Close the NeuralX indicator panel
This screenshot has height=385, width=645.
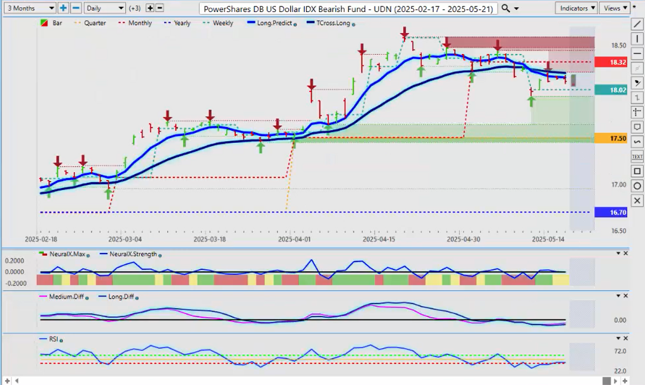tap(626, 253)
